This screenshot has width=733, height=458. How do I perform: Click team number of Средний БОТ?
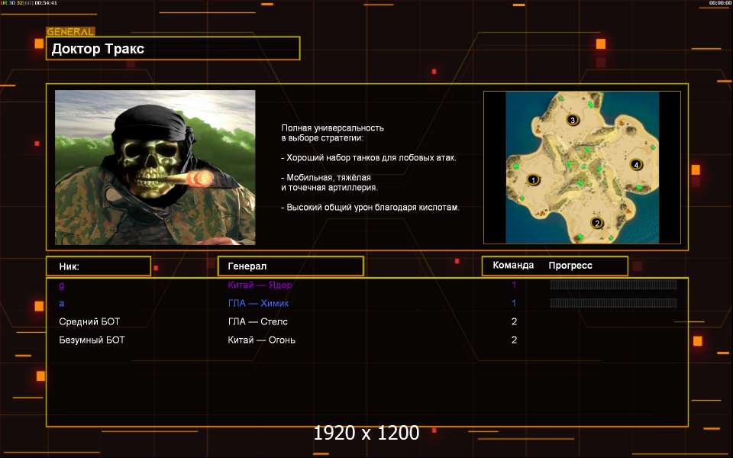tap(514, 321)
